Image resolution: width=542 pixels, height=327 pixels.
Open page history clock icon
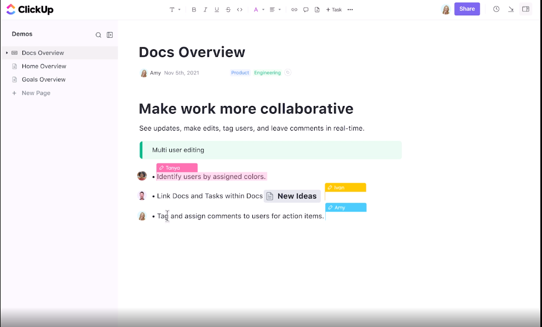(496, 9)
